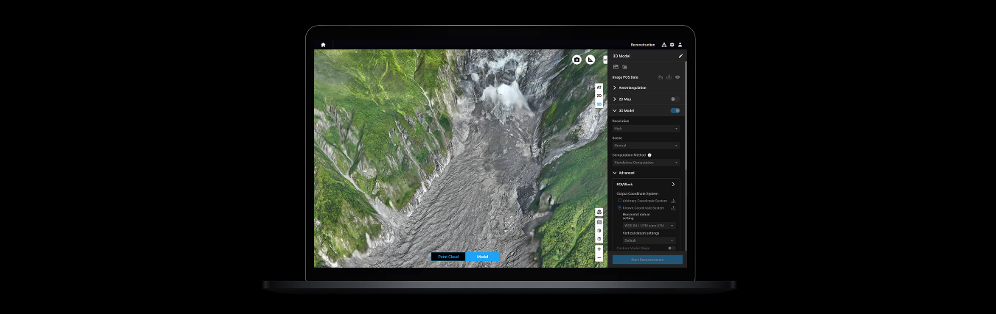Image resolution: width=996 pixels, height=314 pixels.
Task: Edit the 3D Model name pencil
Action: pos(680,56)
